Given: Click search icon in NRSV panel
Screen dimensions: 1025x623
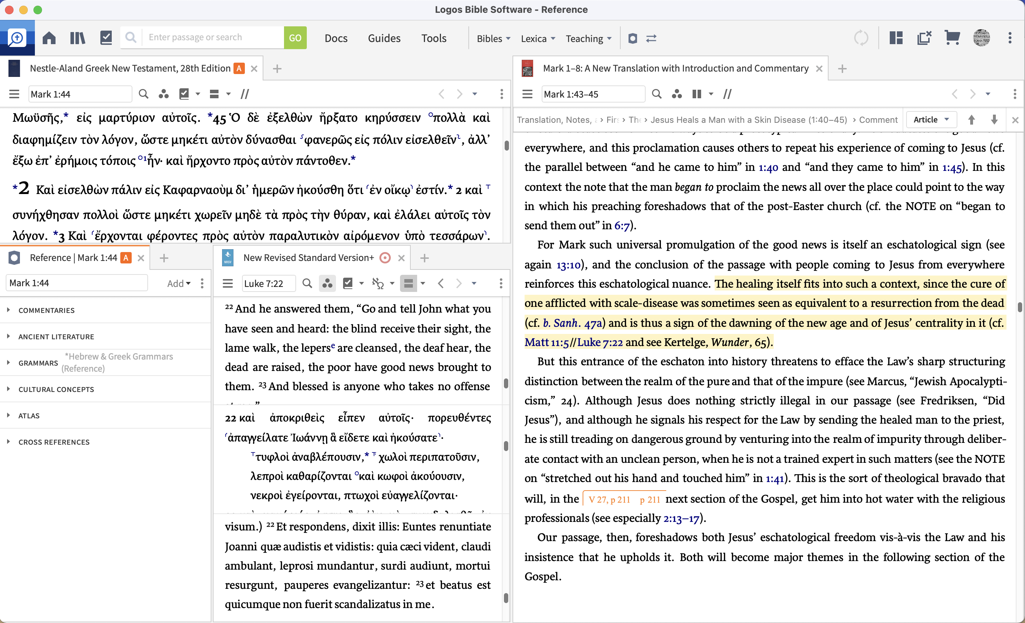Looking at the screenshot, I should click(307, 283).
